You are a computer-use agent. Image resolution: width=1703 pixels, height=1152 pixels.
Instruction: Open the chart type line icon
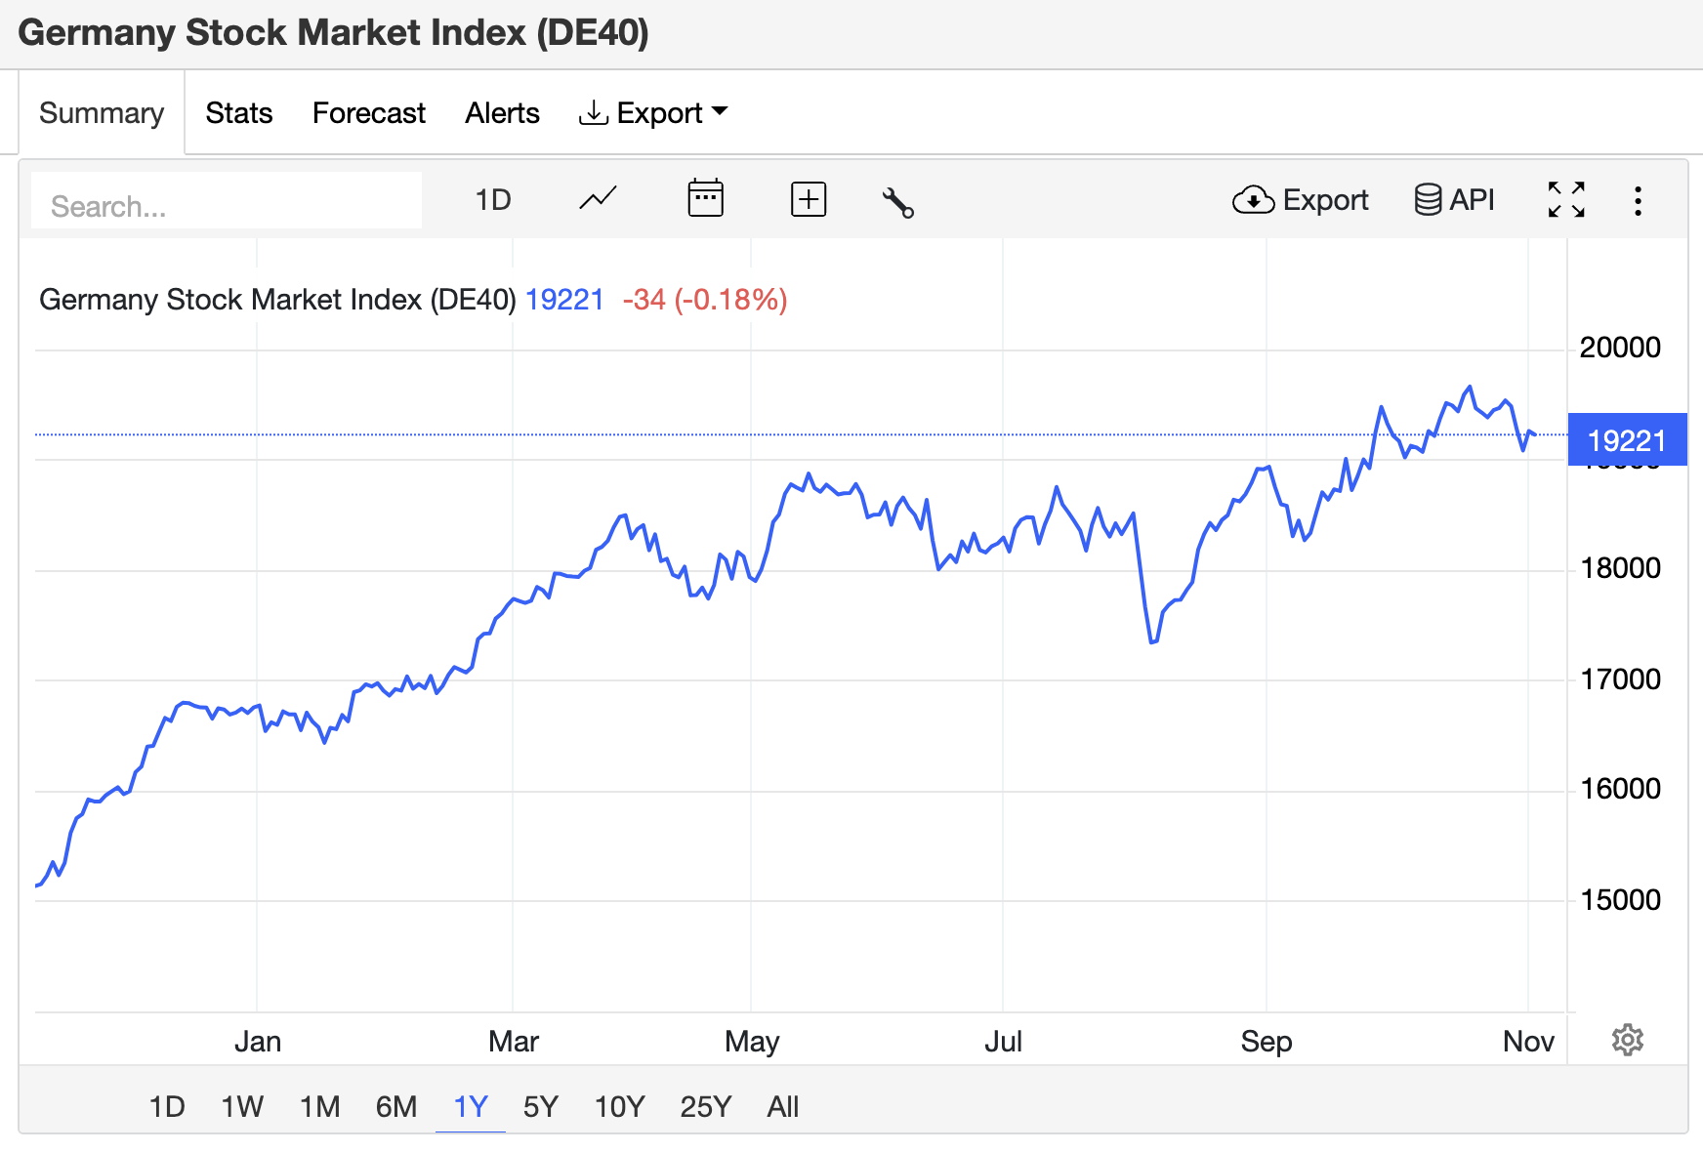pyautogui.click(x=598, y=199)
